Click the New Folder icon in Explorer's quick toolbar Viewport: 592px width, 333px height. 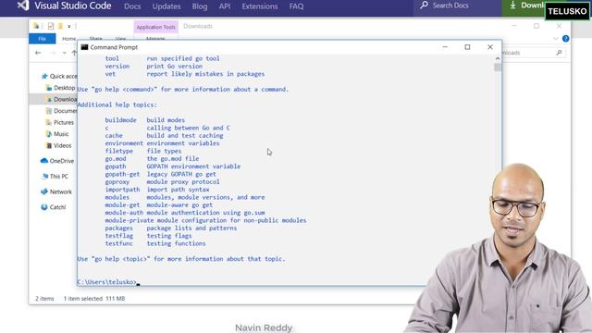pos(60,26)
